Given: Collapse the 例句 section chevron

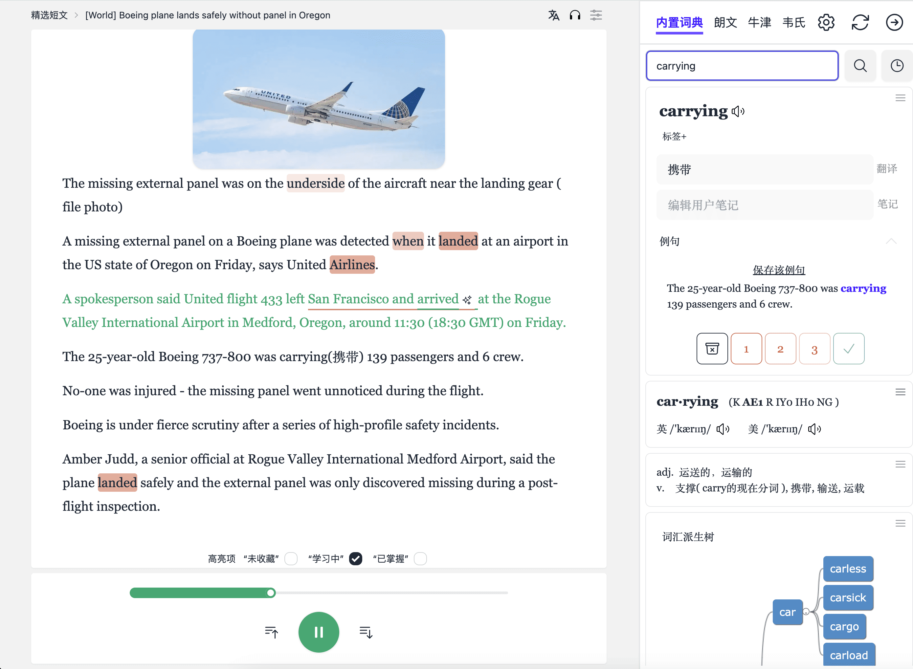Looking at the screenshot, I should click(891, 241).
